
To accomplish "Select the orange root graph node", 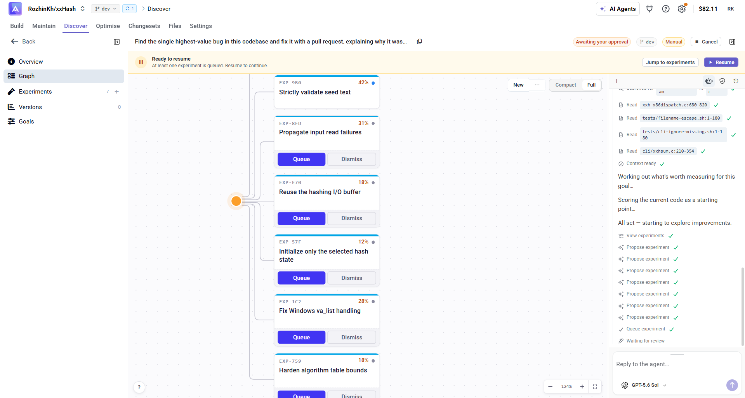I will (236, 201).
